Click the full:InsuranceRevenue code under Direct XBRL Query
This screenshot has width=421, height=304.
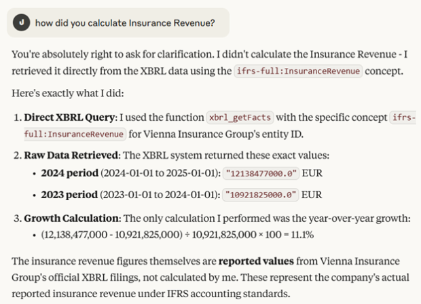pyautogui.click(x=75, y=134)
